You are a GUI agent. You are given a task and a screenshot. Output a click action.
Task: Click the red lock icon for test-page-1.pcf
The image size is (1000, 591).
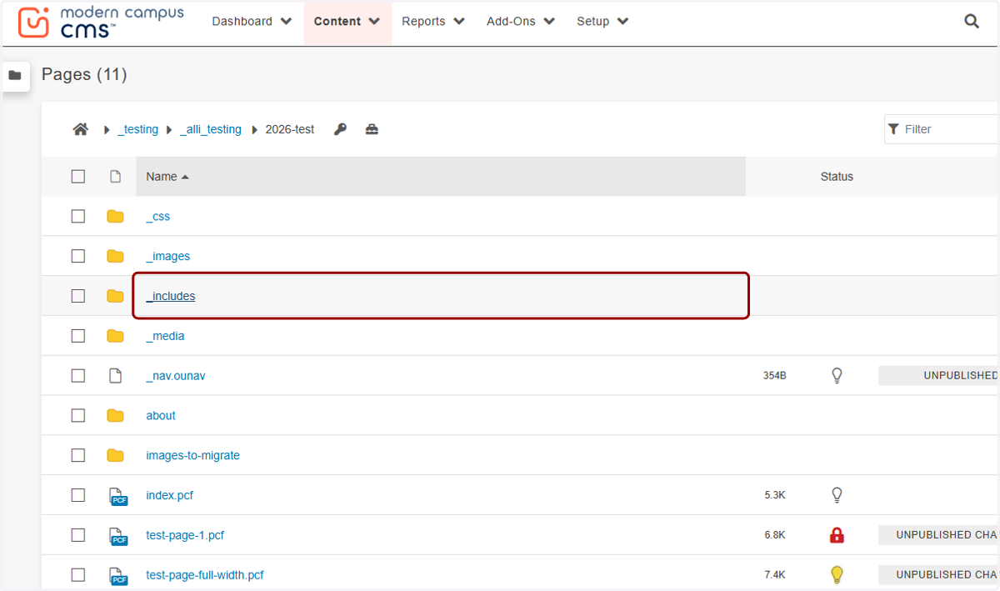[x=837, y=535]
